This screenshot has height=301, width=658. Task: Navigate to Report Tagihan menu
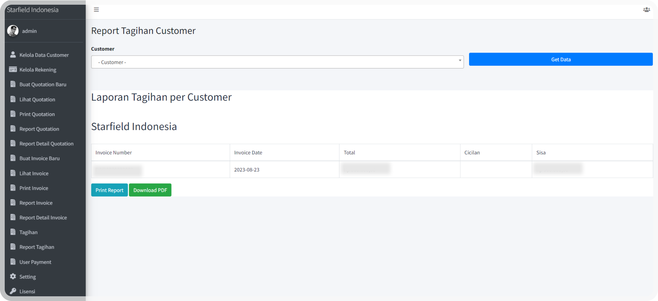click(37, 247)
